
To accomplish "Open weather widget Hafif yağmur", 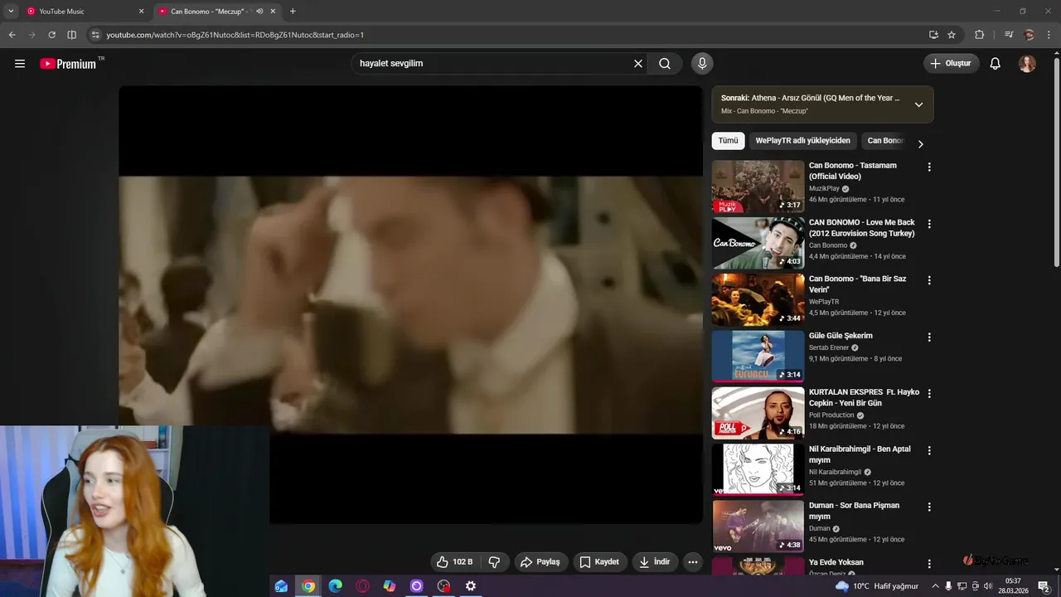I will tap(876, 586).
